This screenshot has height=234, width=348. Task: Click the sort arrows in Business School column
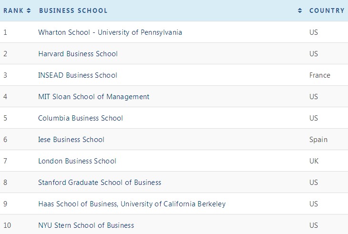[x=300, y=10]
